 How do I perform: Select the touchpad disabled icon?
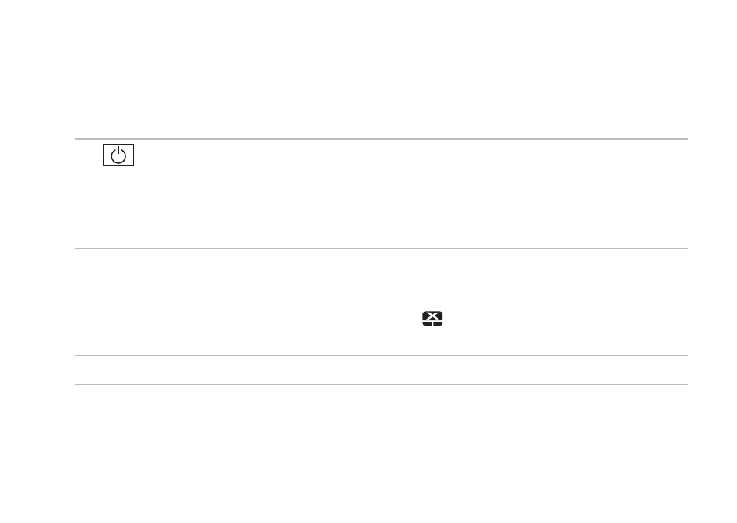pyautogui.click(x=432, y=319)
